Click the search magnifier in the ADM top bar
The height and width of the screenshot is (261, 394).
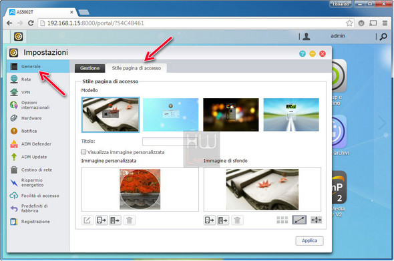click(x=383, y=37)
